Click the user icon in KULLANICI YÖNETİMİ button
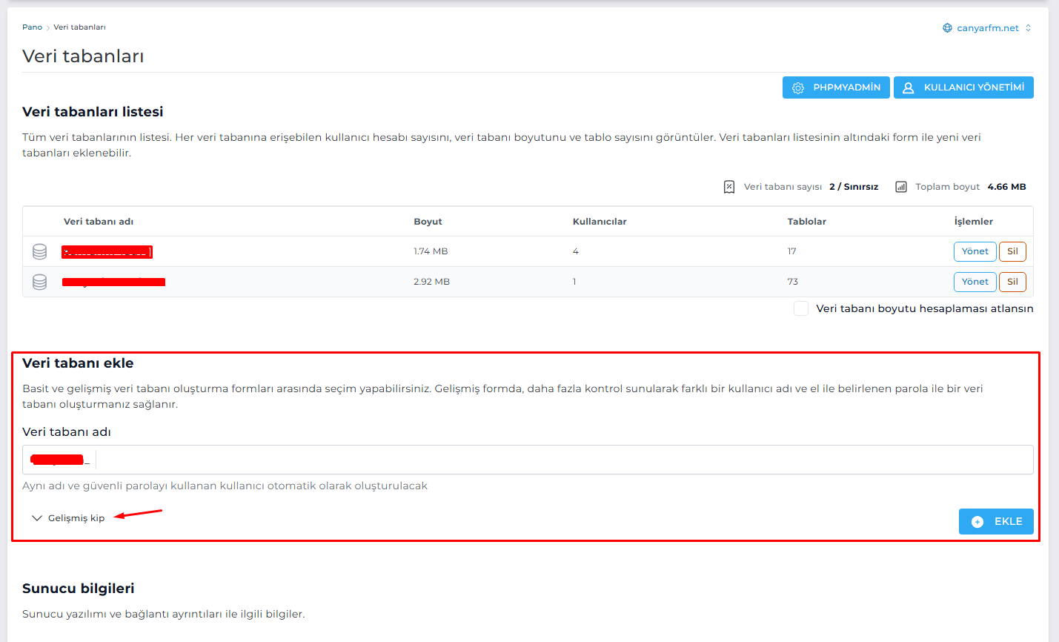 tap(909, 87)
